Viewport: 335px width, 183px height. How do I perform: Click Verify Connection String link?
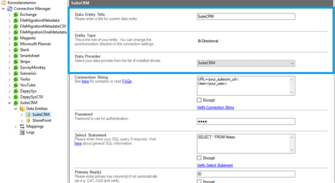pos(215,107)
